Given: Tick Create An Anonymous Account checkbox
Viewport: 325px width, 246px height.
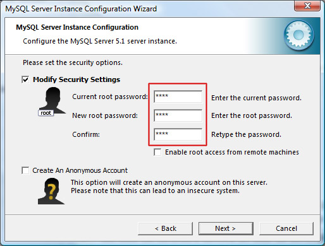Looking at the screenshot, I should tap(25, 170).
